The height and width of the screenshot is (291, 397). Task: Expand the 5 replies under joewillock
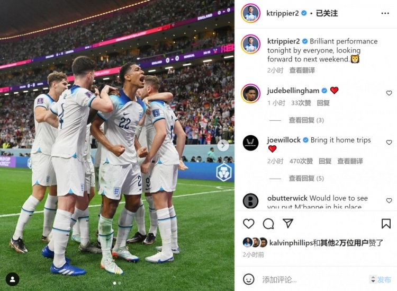(x=306, y=179)
